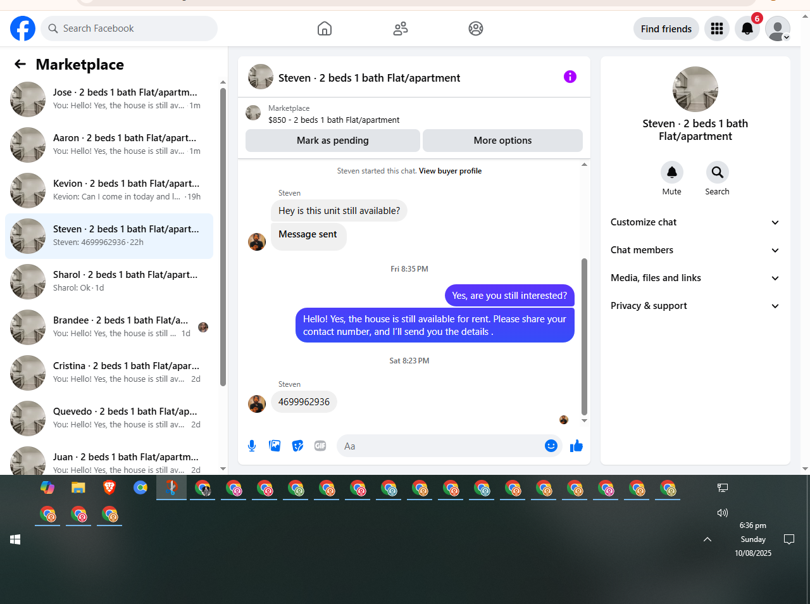The image size is (810, 604).
Task: Open File Explorer from the taskbar
Action: (x=78, y=488)
